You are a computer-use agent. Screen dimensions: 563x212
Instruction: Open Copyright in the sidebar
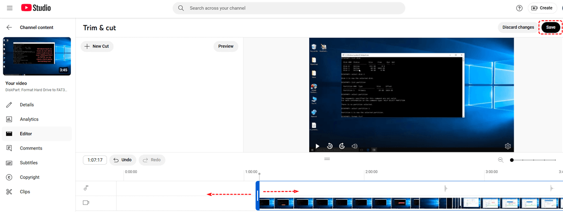tap(37, 177)
